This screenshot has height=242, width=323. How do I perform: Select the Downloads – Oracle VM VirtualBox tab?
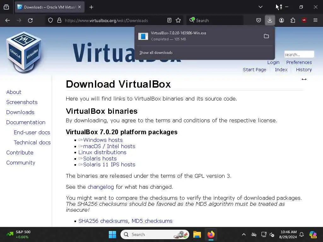pos(50,7)
